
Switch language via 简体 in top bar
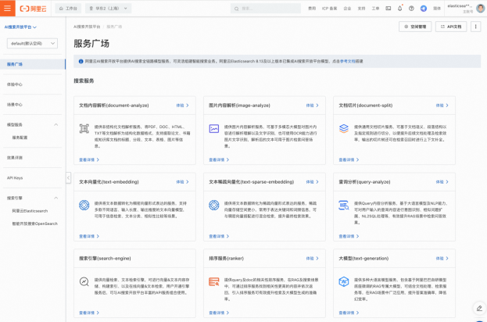click(437, 9)
